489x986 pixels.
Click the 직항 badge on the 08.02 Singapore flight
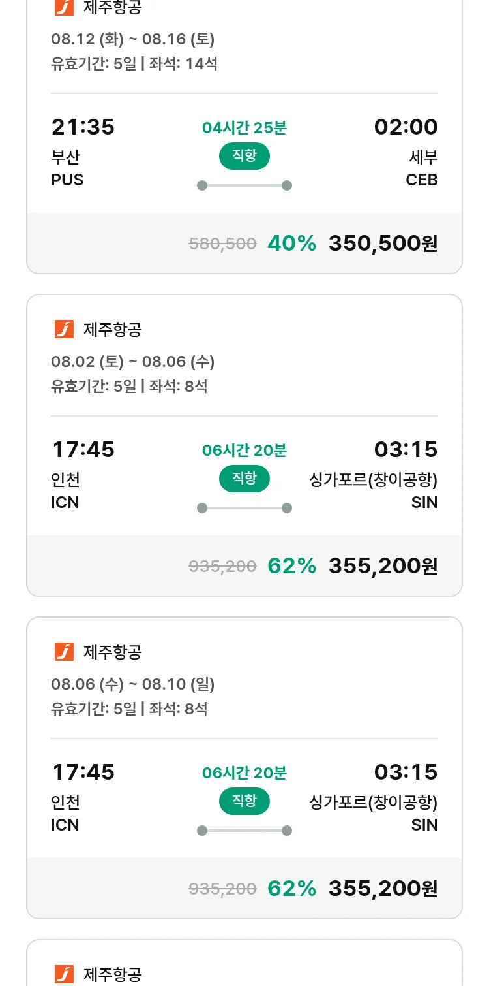(x=244, y=479)
